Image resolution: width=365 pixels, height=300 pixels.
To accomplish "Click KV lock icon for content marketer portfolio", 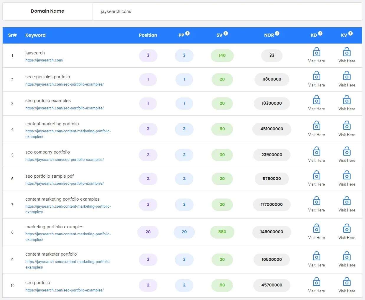I will point(347,256).
